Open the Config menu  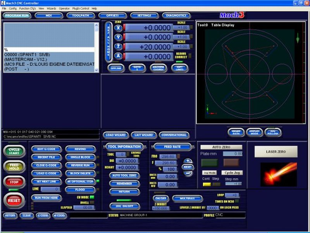coord(13,9)
